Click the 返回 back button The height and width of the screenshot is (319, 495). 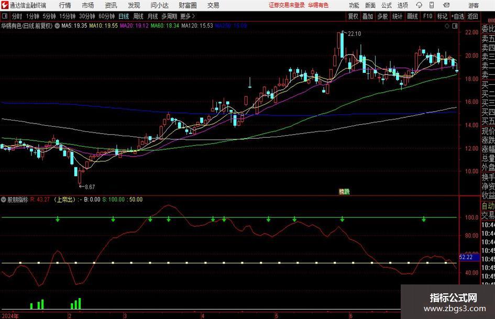pos(472,16)
